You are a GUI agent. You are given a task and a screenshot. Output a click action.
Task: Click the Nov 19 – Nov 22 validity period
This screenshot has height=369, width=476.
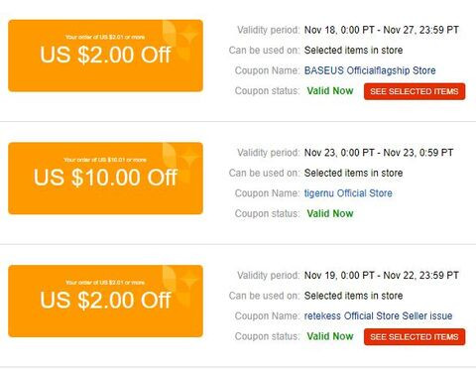382,276
